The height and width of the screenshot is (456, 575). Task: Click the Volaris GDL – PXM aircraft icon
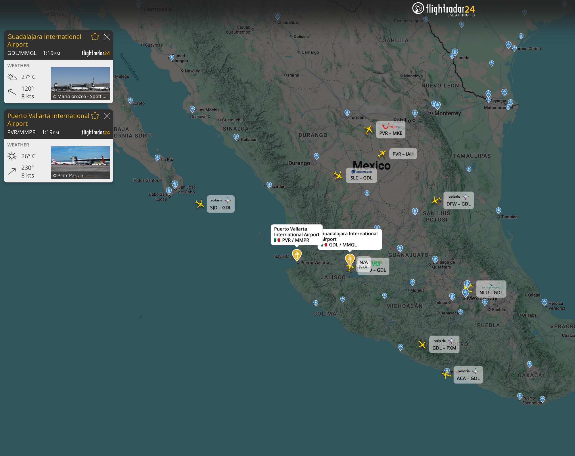[x=422, y=344]
